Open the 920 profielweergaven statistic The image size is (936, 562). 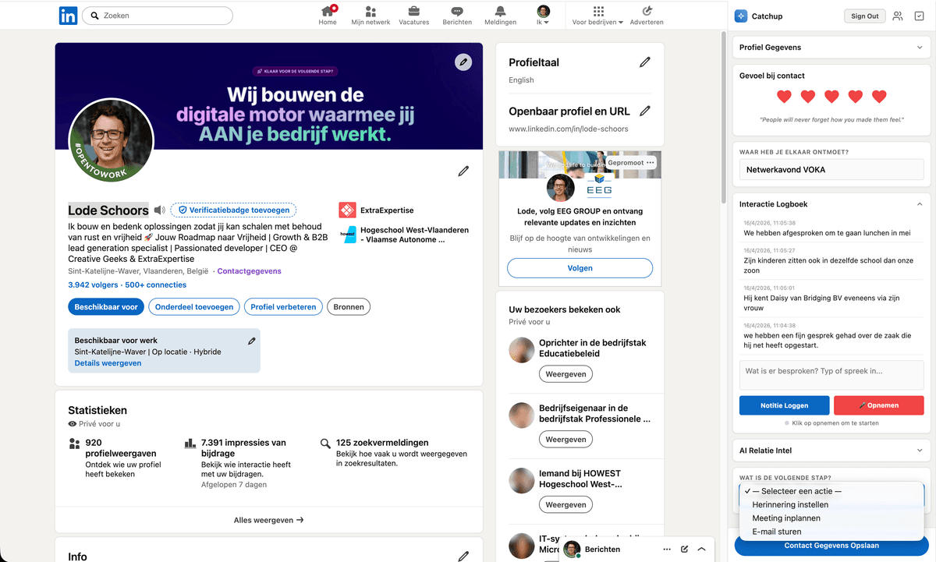click(x=115, y=458)
